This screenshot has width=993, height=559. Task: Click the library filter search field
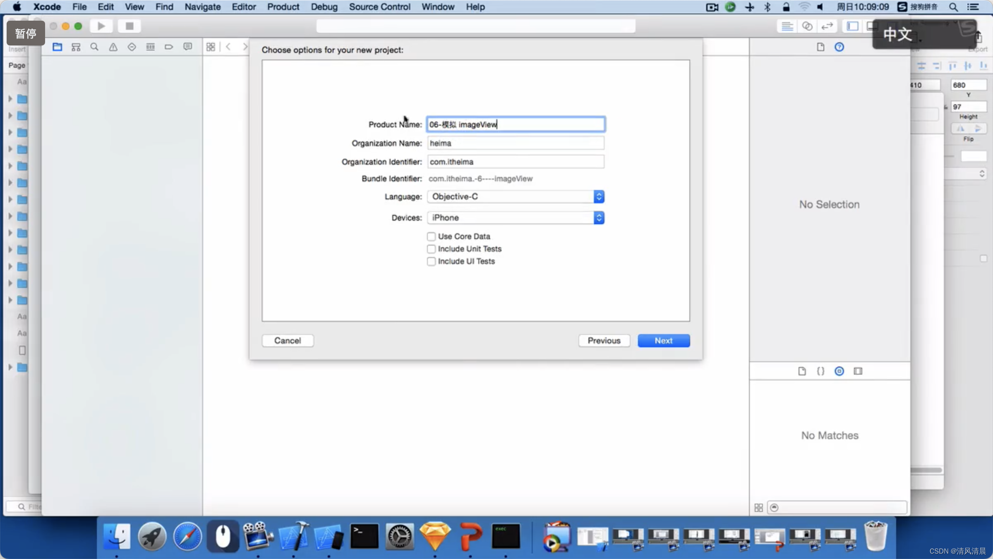(837, 507)
